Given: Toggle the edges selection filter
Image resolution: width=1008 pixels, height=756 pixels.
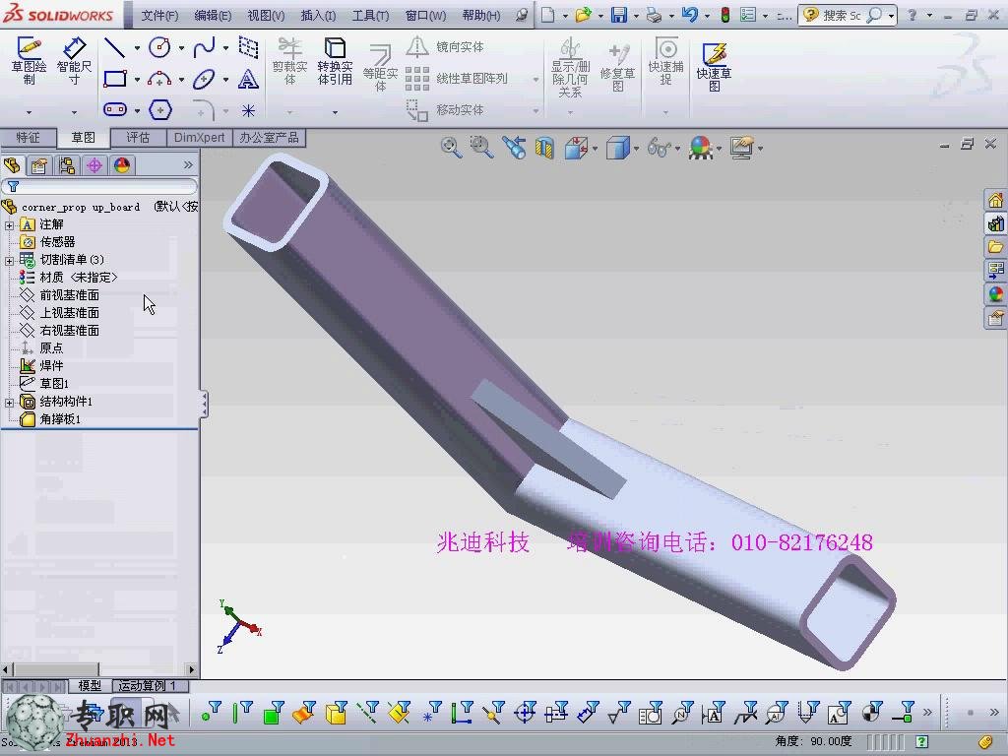Looking at the screenshot, I should (243, 713).
